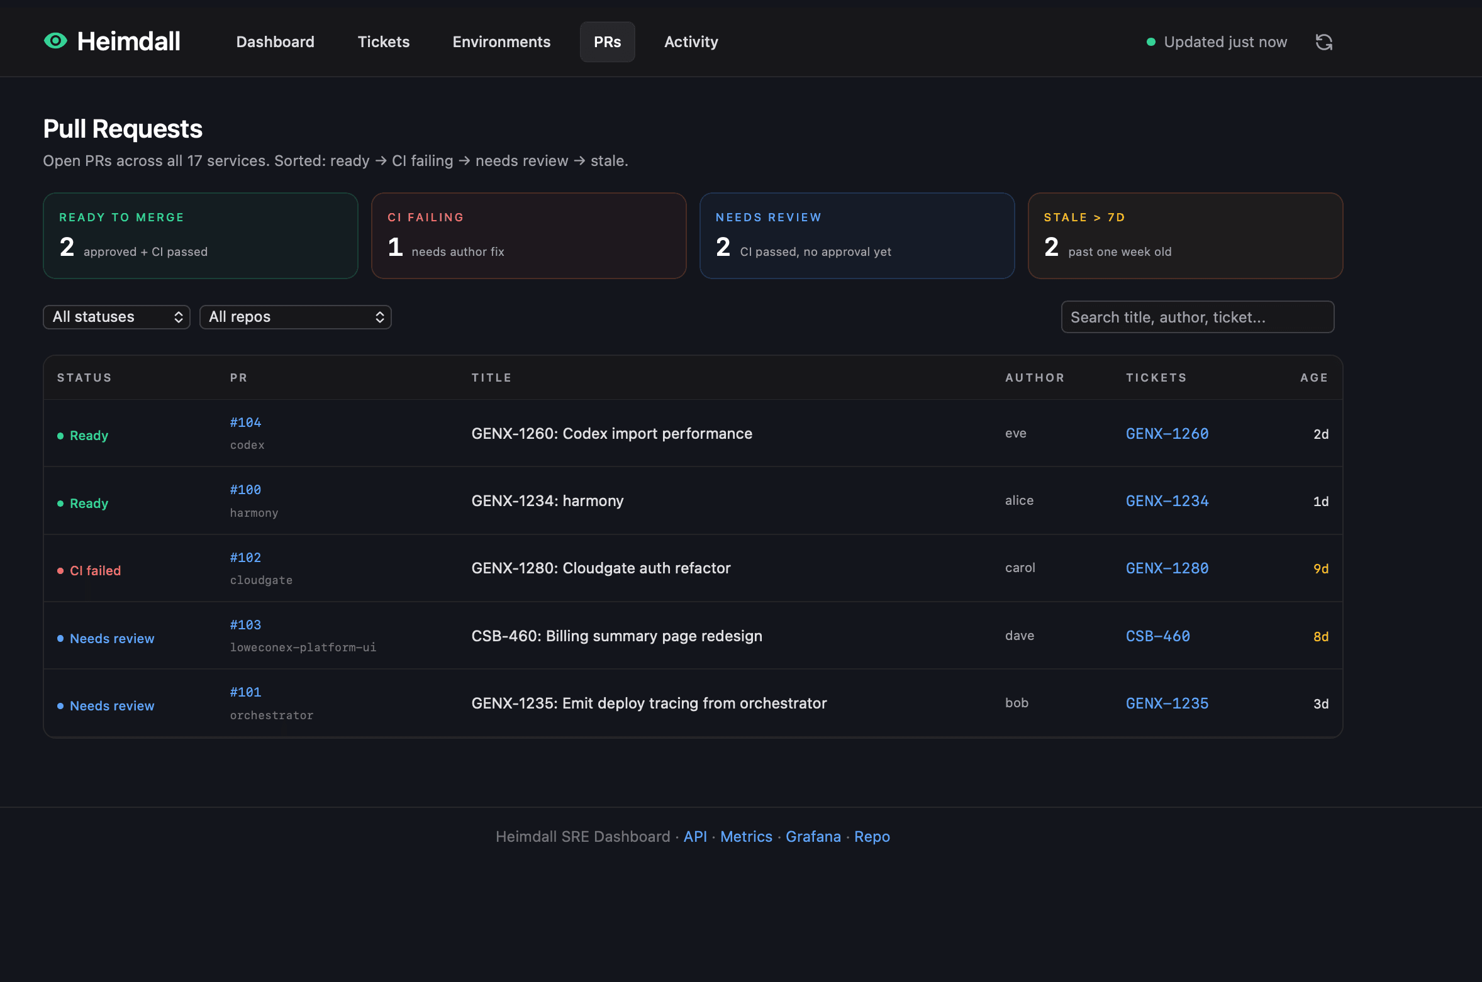The height and width of the screenshot is (982, 1482).
Task: Open PR #100 link
Action: click(x=245, y=490)
